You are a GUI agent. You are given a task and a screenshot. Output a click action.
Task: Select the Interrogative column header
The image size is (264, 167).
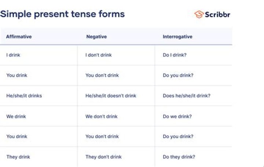tap(177, 37)
